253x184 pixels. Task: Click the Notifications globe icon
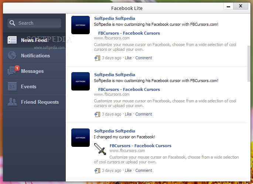tap(12, 56)
